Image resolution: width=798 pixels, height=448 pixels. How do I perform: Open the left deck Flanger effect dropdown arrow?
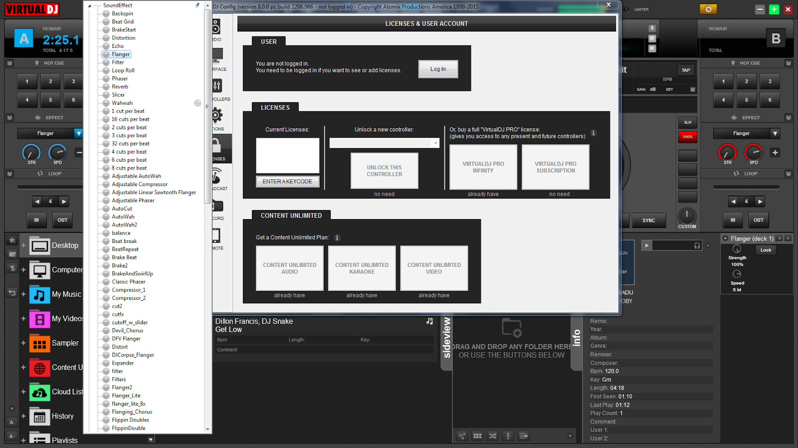click(78, 134)
